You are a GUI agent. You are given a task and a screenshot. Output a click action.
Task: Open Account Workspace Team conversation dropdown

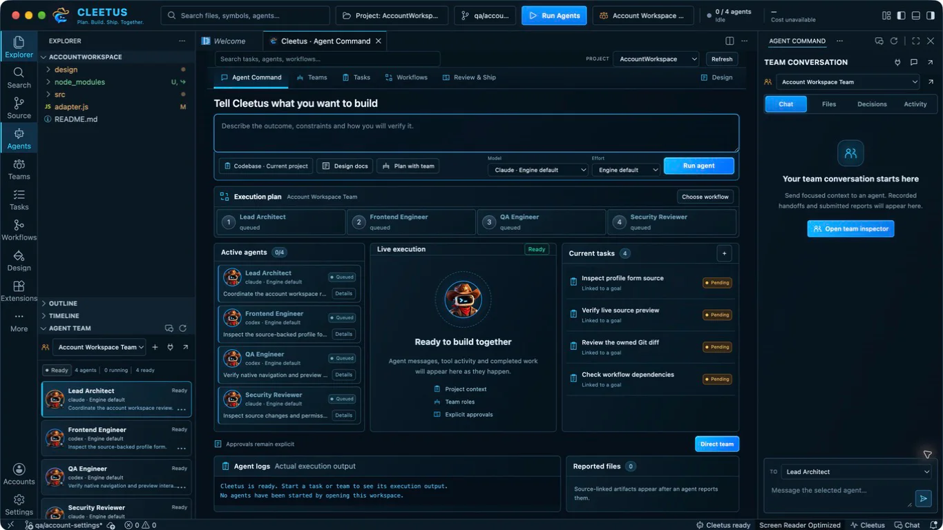848,82
